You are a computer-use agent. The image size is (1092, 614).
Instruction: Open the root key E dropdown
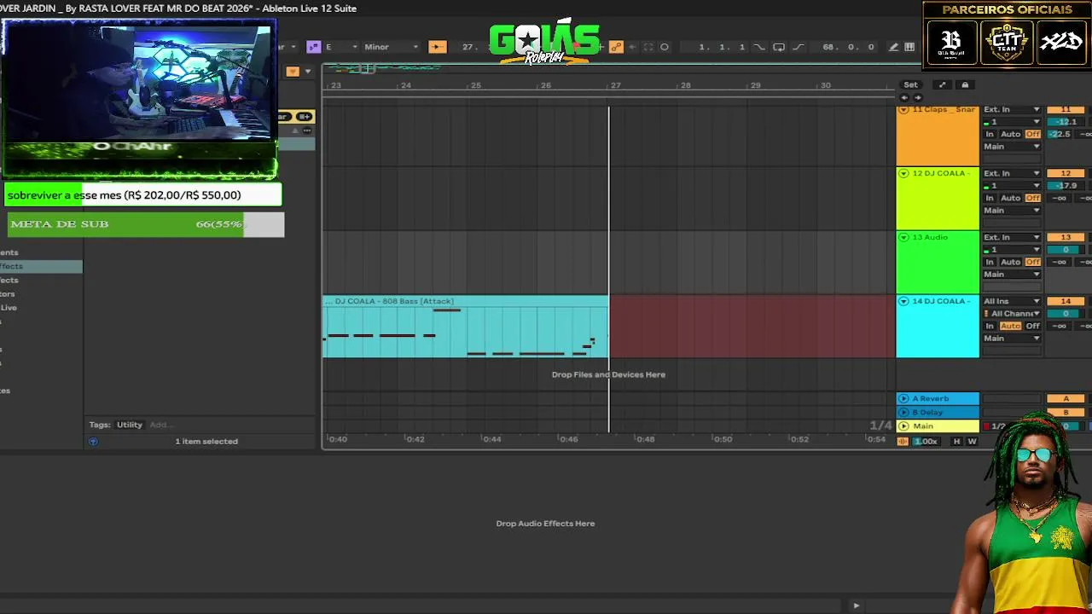point(340,47)
